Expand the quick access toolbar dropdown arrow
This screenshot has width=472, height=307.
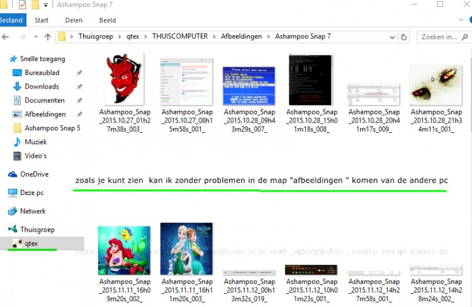[46, 6]
